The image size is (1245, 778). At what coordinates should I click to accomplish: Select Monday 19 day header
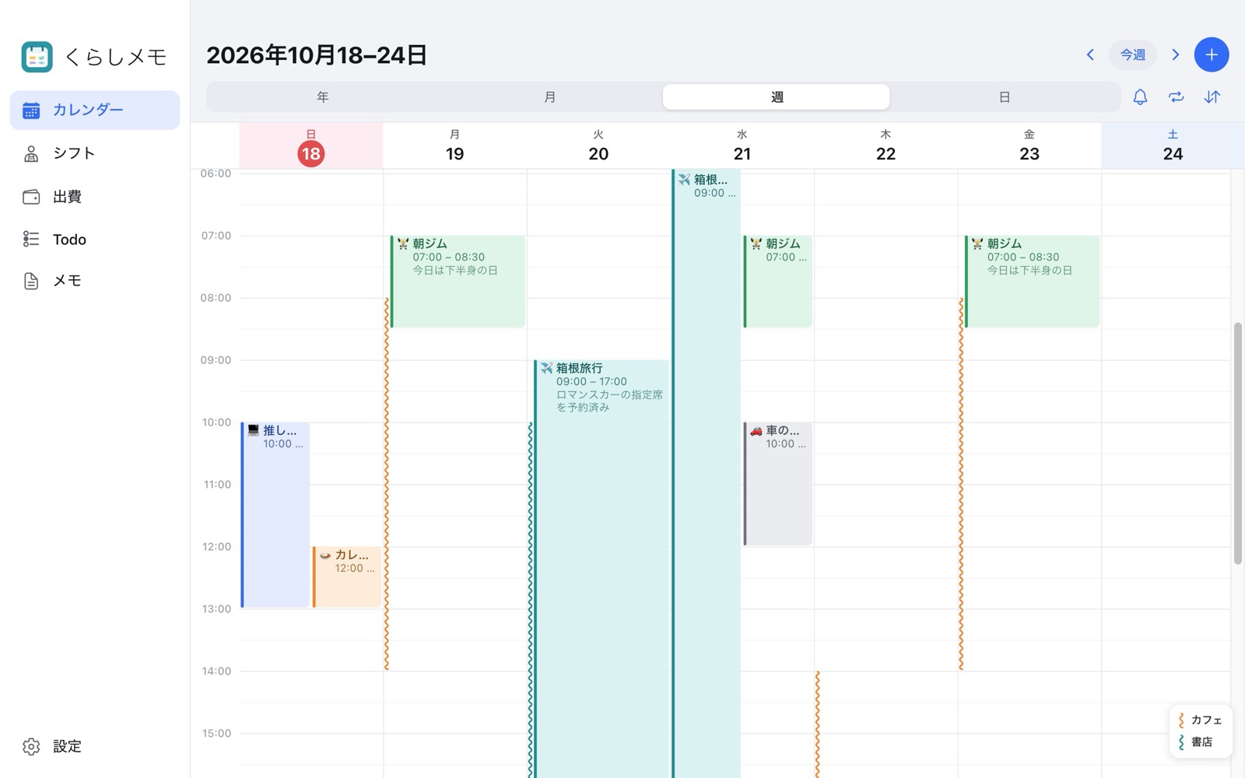[455, 146]
